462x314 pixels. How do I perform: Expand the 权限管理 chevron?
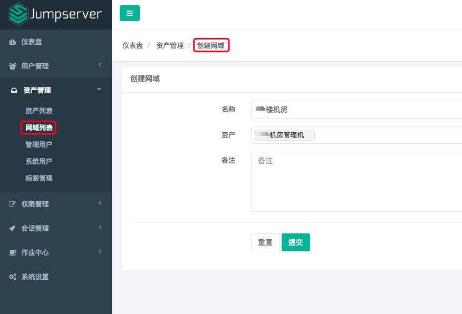click(x=100, y=203)
